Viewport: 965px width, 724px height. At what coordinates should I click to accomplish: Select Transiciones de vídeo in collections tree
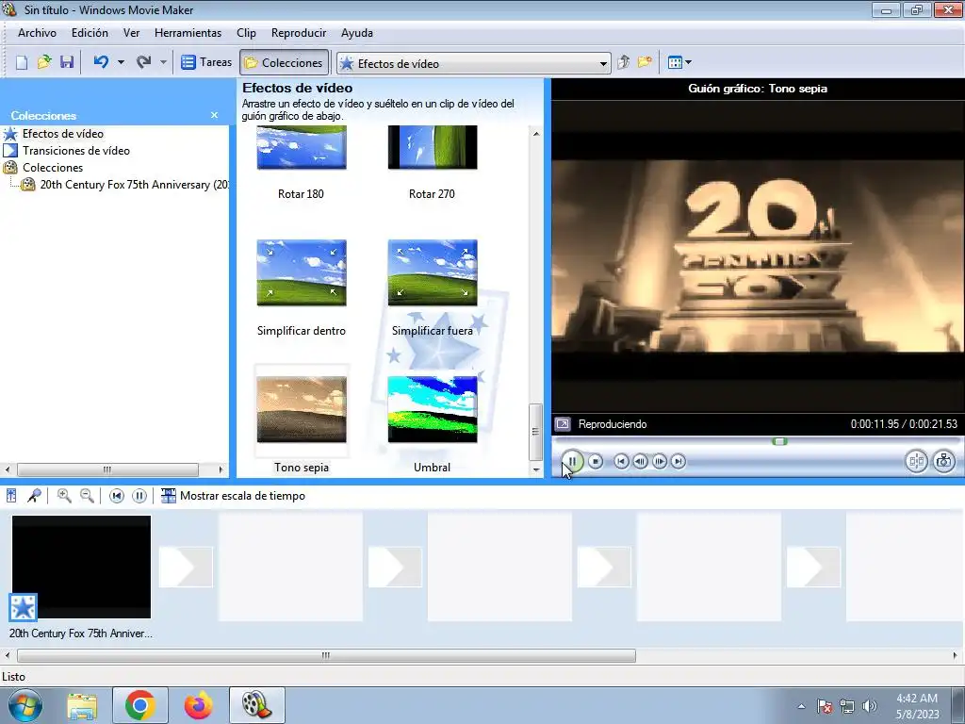click(75, 150)
